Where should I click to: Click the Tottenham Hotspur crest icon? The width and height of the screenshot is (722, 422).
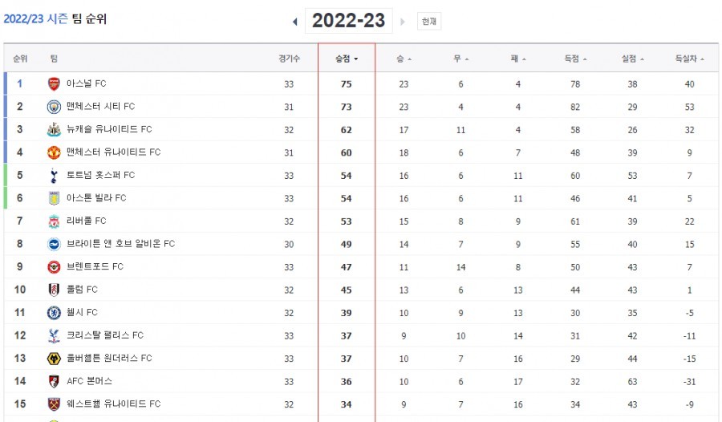[54, 175]
